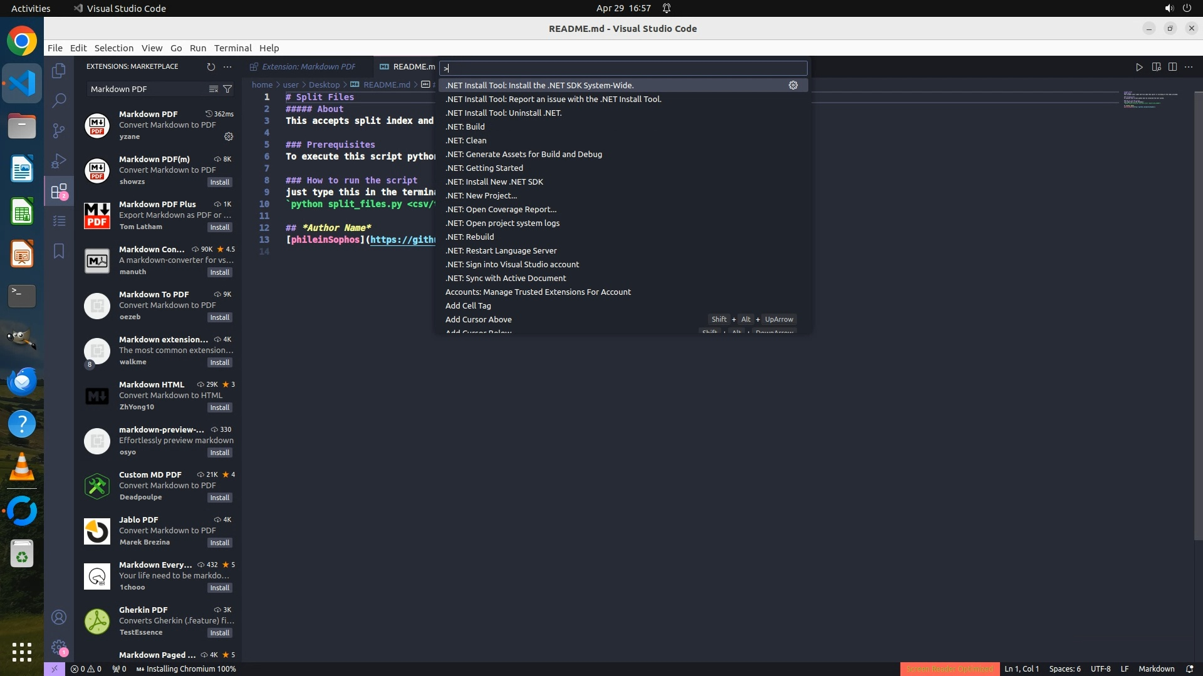This screenshot has width=1203, height=676.
Task: Open the Search view icon
Action: click(x=59, y=100)
